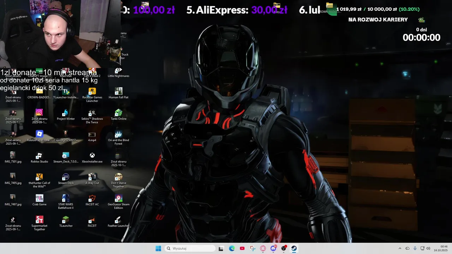Open the FACEIT AC shortcut

click(92, 201)
